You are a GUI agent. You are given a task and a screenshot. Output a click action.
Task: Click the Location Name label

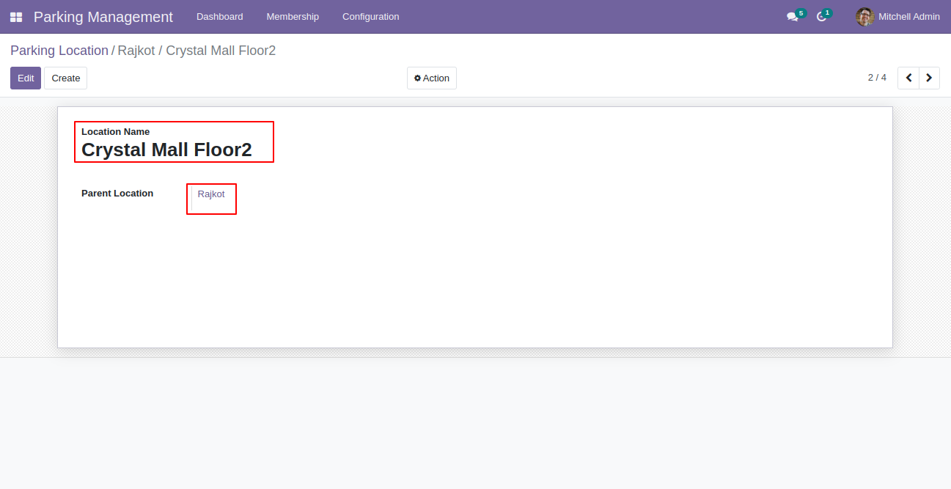116,132
